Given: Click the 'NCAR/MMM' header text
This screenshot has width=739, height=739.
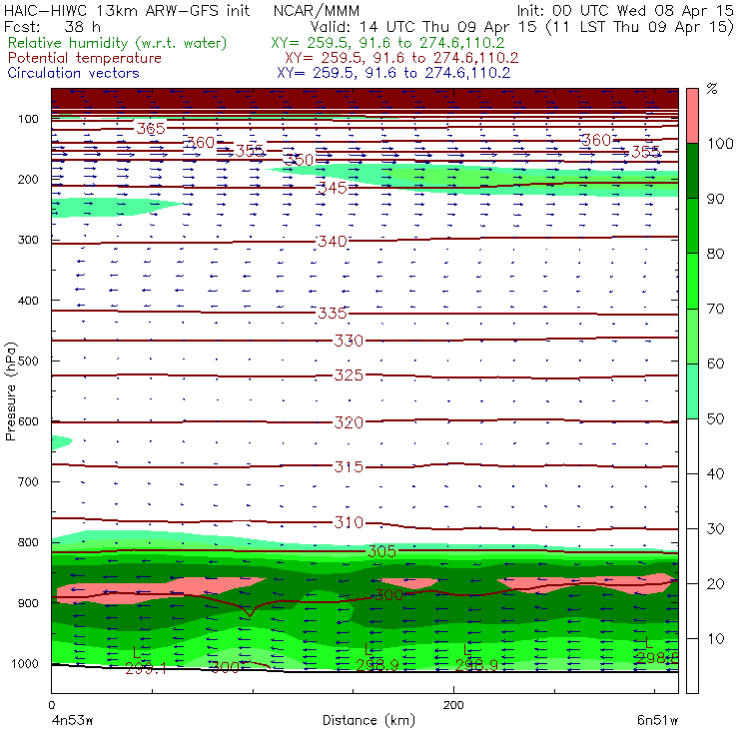Looking at the screenshot, I should (317, 11).
